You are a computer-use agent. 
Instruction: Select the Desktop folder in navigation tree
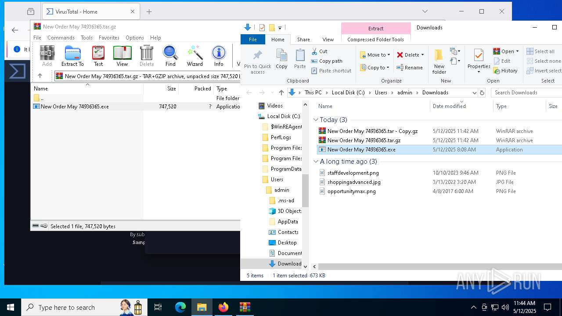[x=287, y=243]
